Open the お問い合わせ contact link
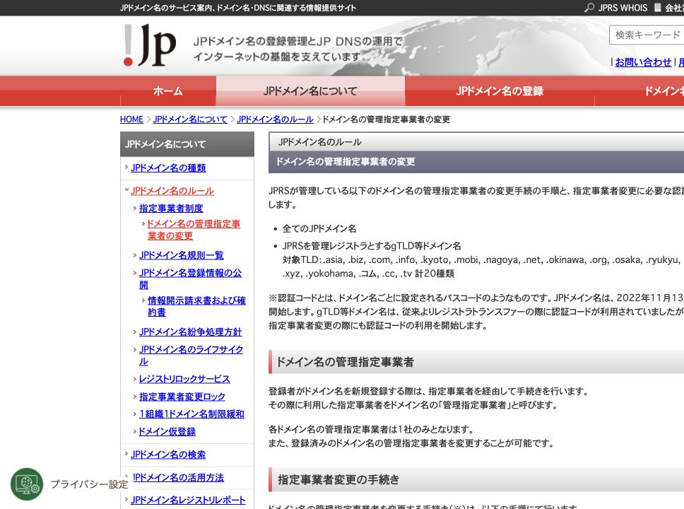 [643, 62]
